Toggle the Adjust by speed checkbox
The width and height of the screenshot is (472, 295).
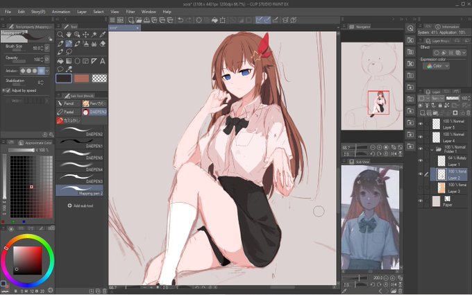click(x=8, y=90)
